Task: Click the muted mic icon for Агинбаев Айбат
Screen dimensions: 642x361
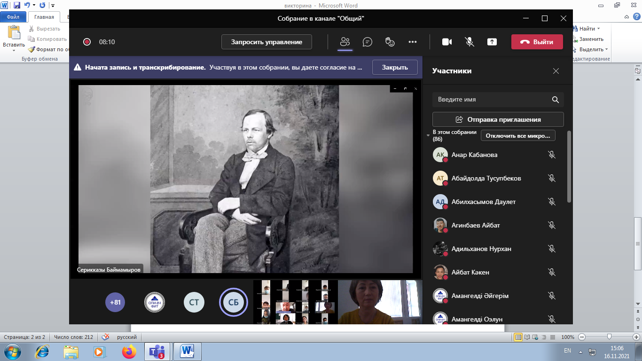Action: coord(552,225)
